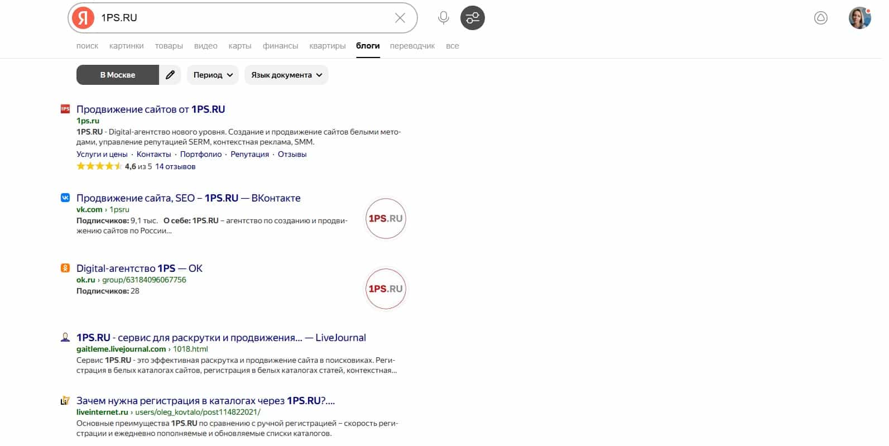Open the 'Digital-агентство 1PS — OK' result
This screenshot has height=446, width=889.
140,268
